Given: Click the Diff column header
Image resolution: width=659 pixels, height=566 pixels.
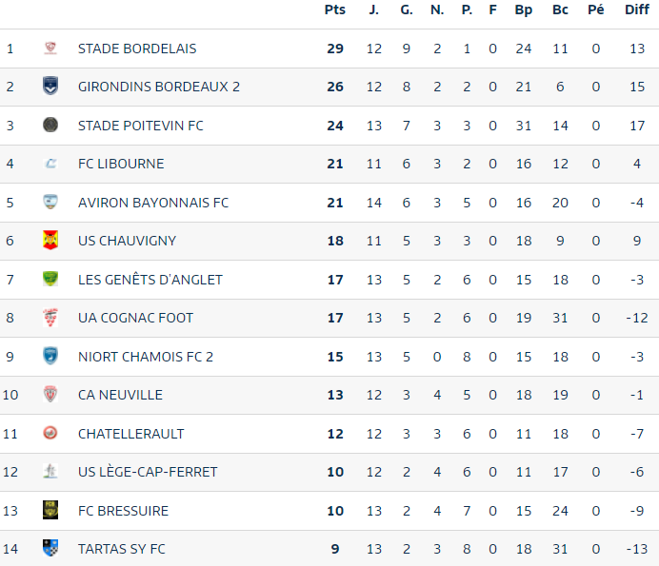Looking at the screenshot, I should click(637, 10).
